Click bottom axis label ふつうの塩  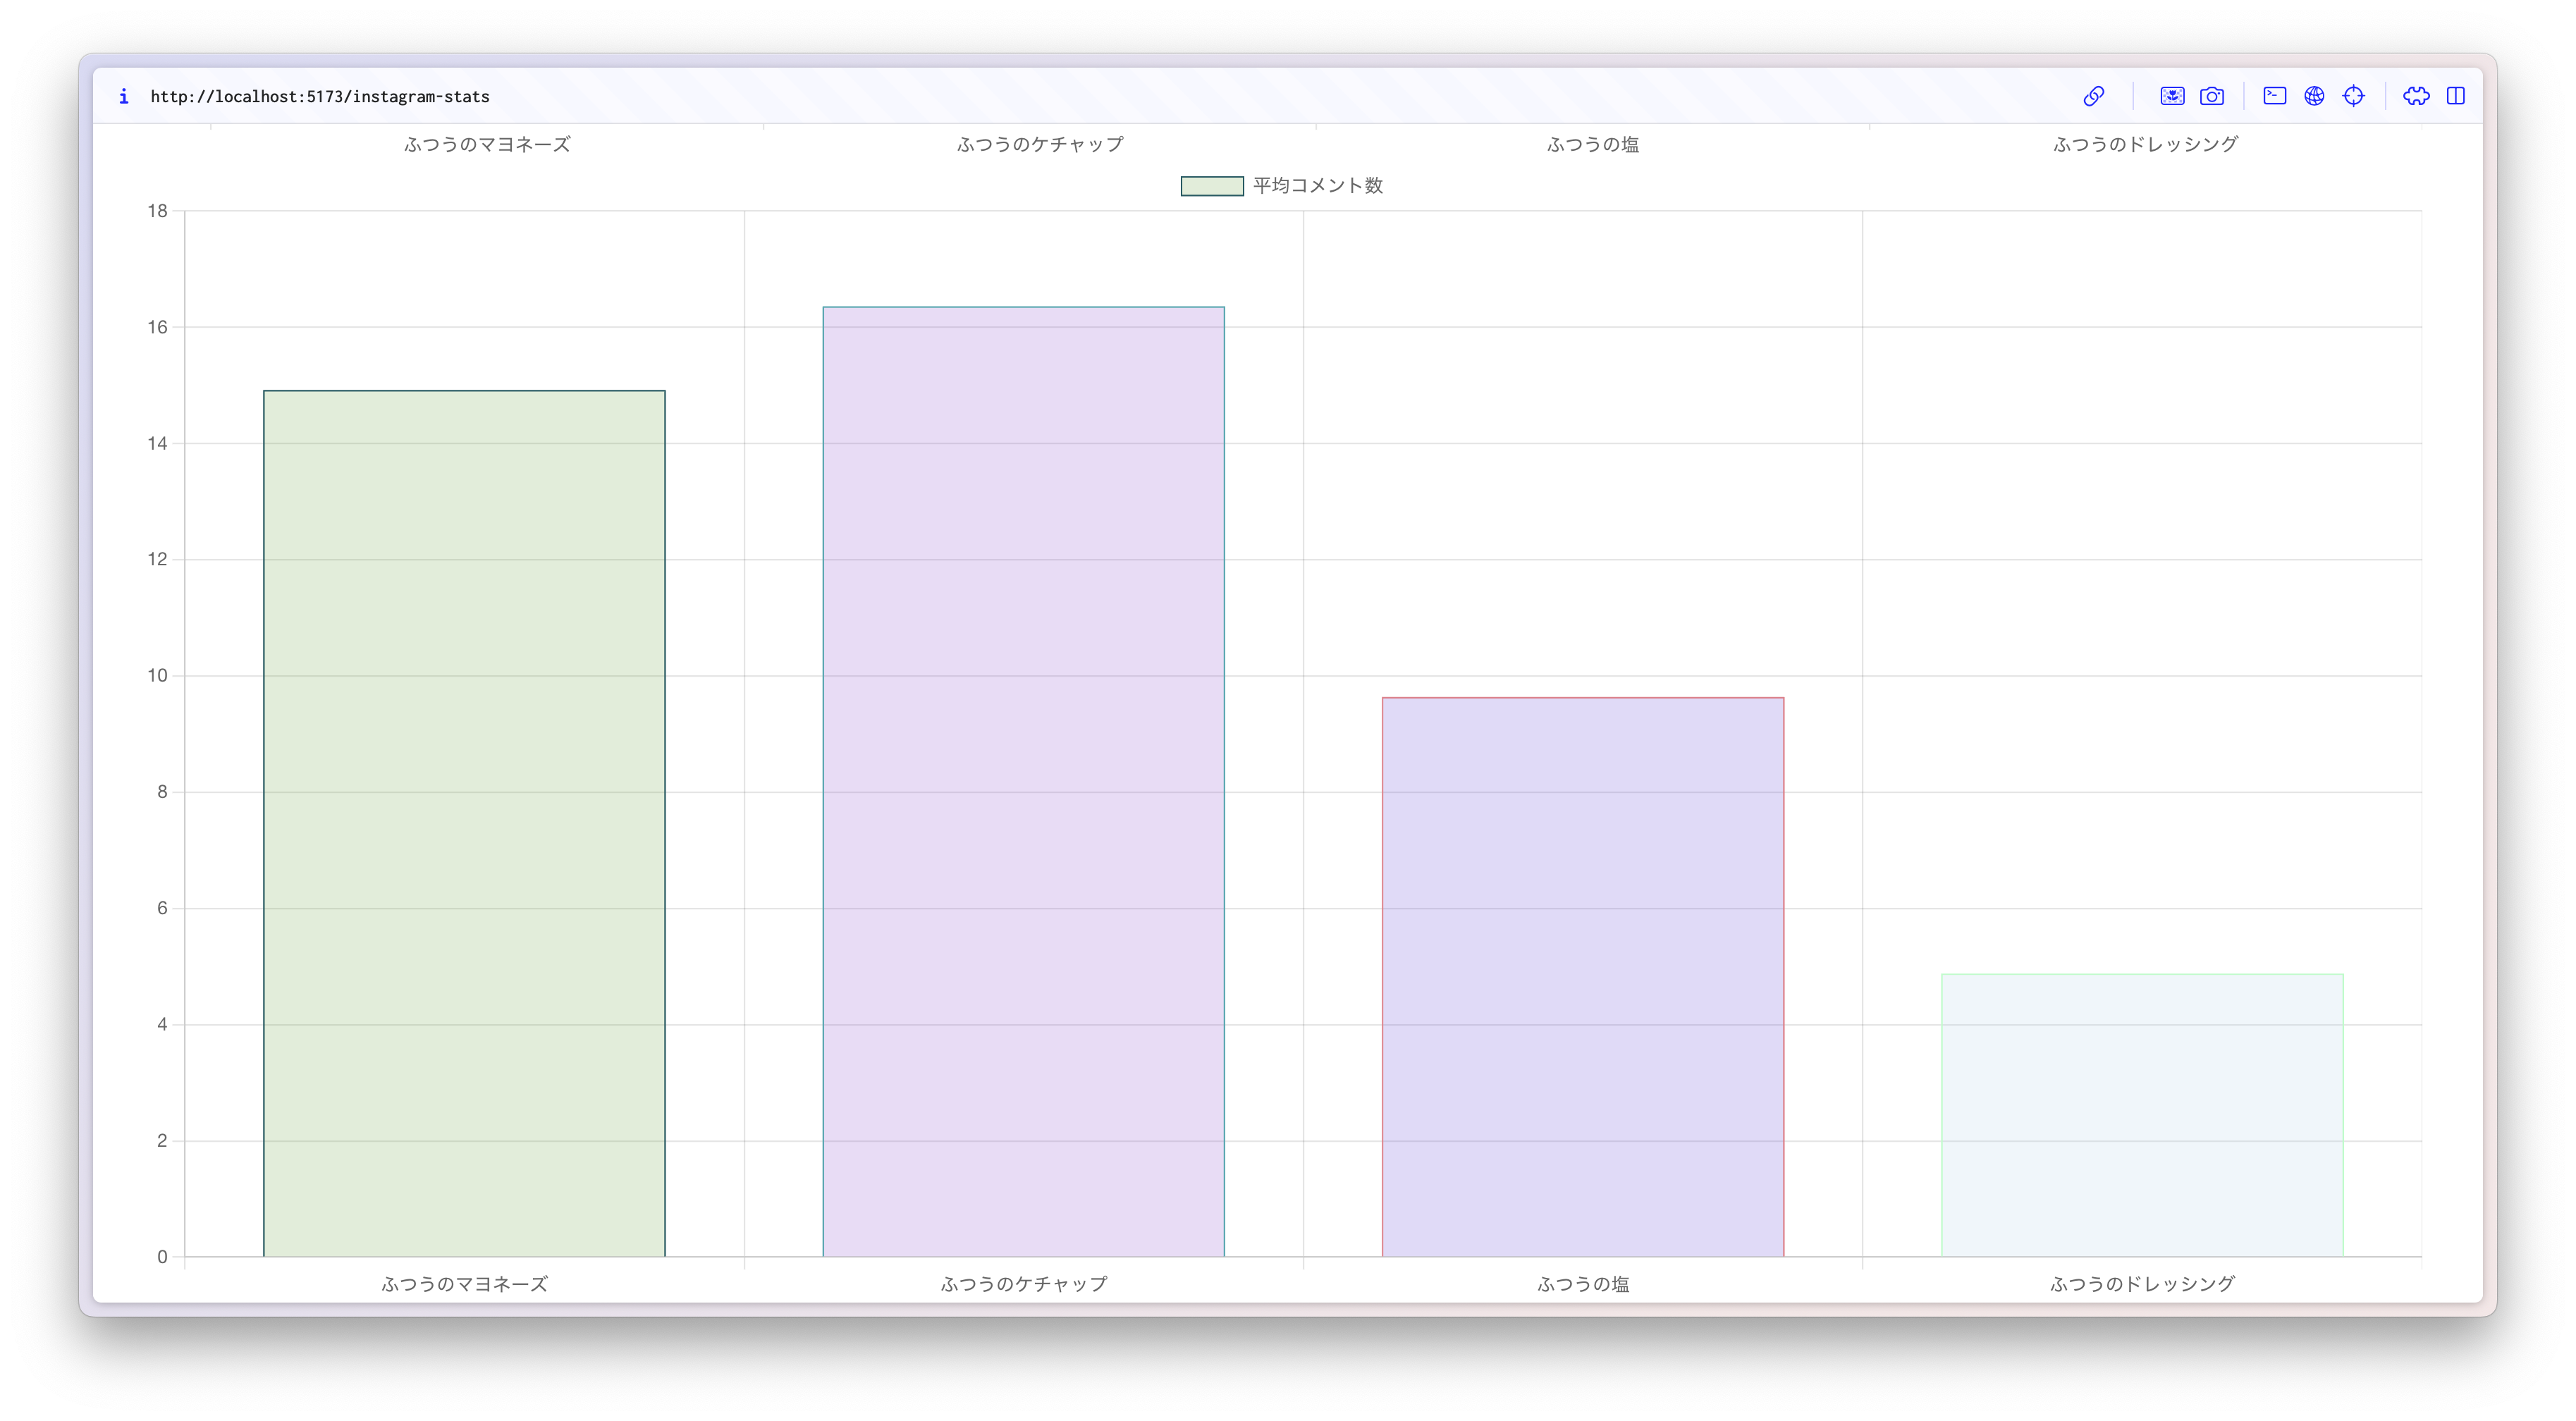pos(1582,1284)
